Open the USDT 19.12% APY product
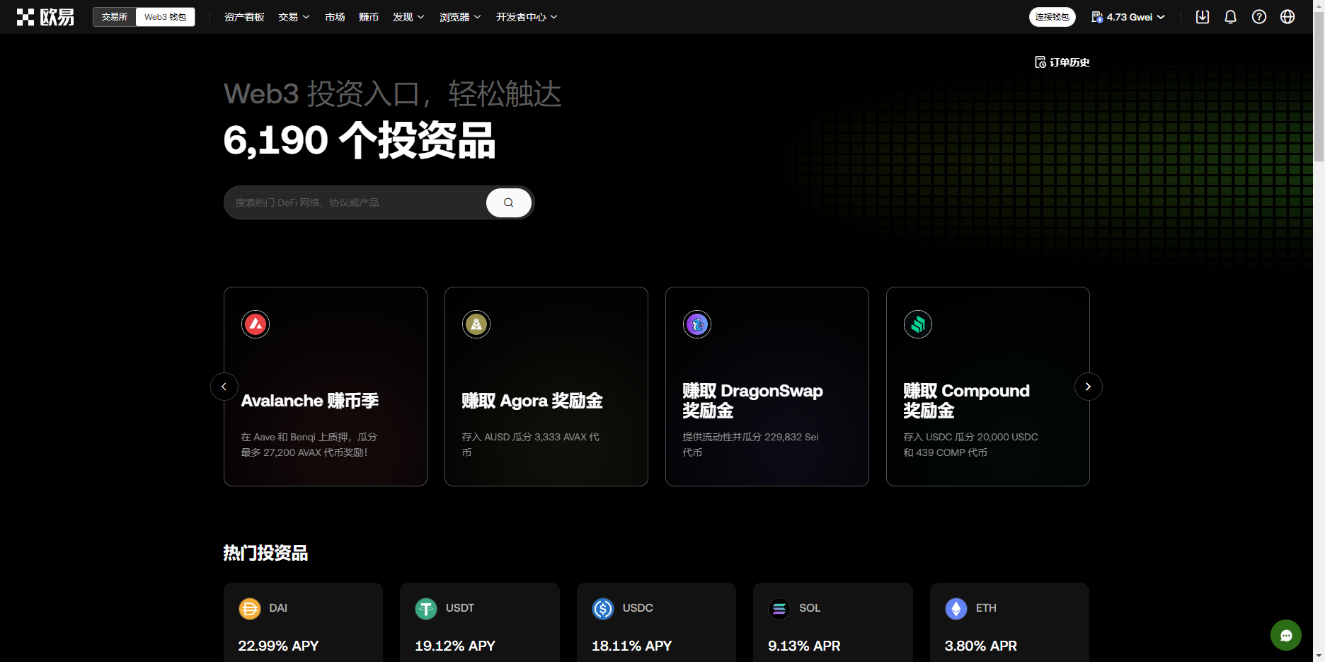Viewport: 1325px width, 662px height. coord(480,622)
